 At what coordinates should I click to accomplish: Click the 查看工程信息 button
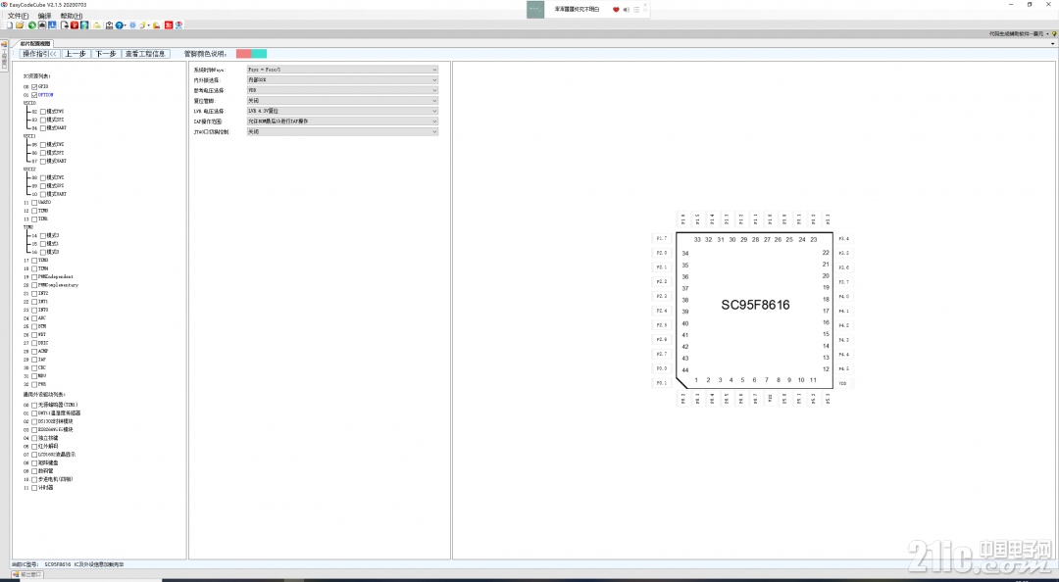pyautogui.click(x=145, y=54)
